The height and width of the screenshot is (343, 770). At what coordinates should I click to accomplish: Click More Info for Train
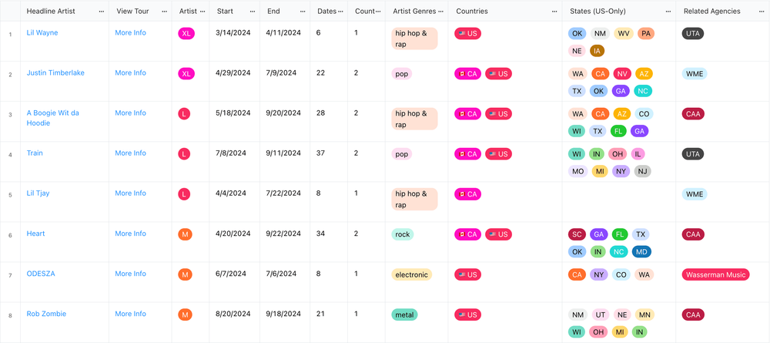tap(131, 153)
